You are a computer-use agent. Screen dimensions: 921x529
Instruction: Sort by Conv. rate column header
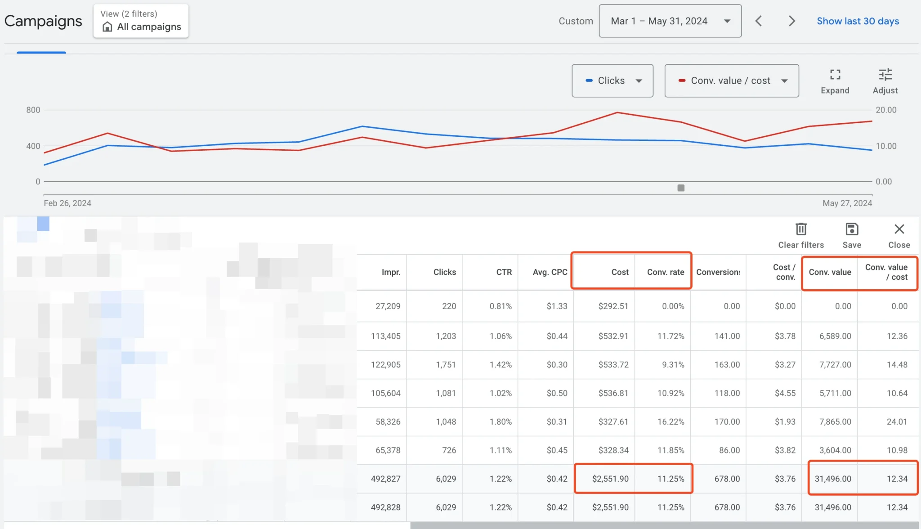coord(665,272)
